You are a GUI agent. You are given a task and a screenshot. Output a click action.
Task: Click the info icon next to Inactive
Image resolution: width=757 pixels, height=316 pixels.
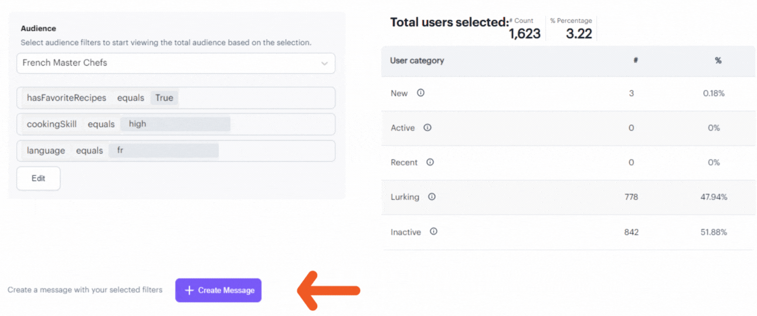tap(433, 232)
